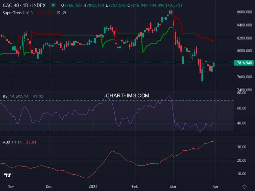Screen dimensions: 255x191
Task: Click the INDEX label in the chart header
Action: pyautogui.click(x=38, y=5)
